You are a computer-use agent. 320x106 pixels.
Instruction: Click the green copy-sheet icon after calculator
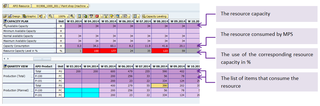(x=86, y=16)
